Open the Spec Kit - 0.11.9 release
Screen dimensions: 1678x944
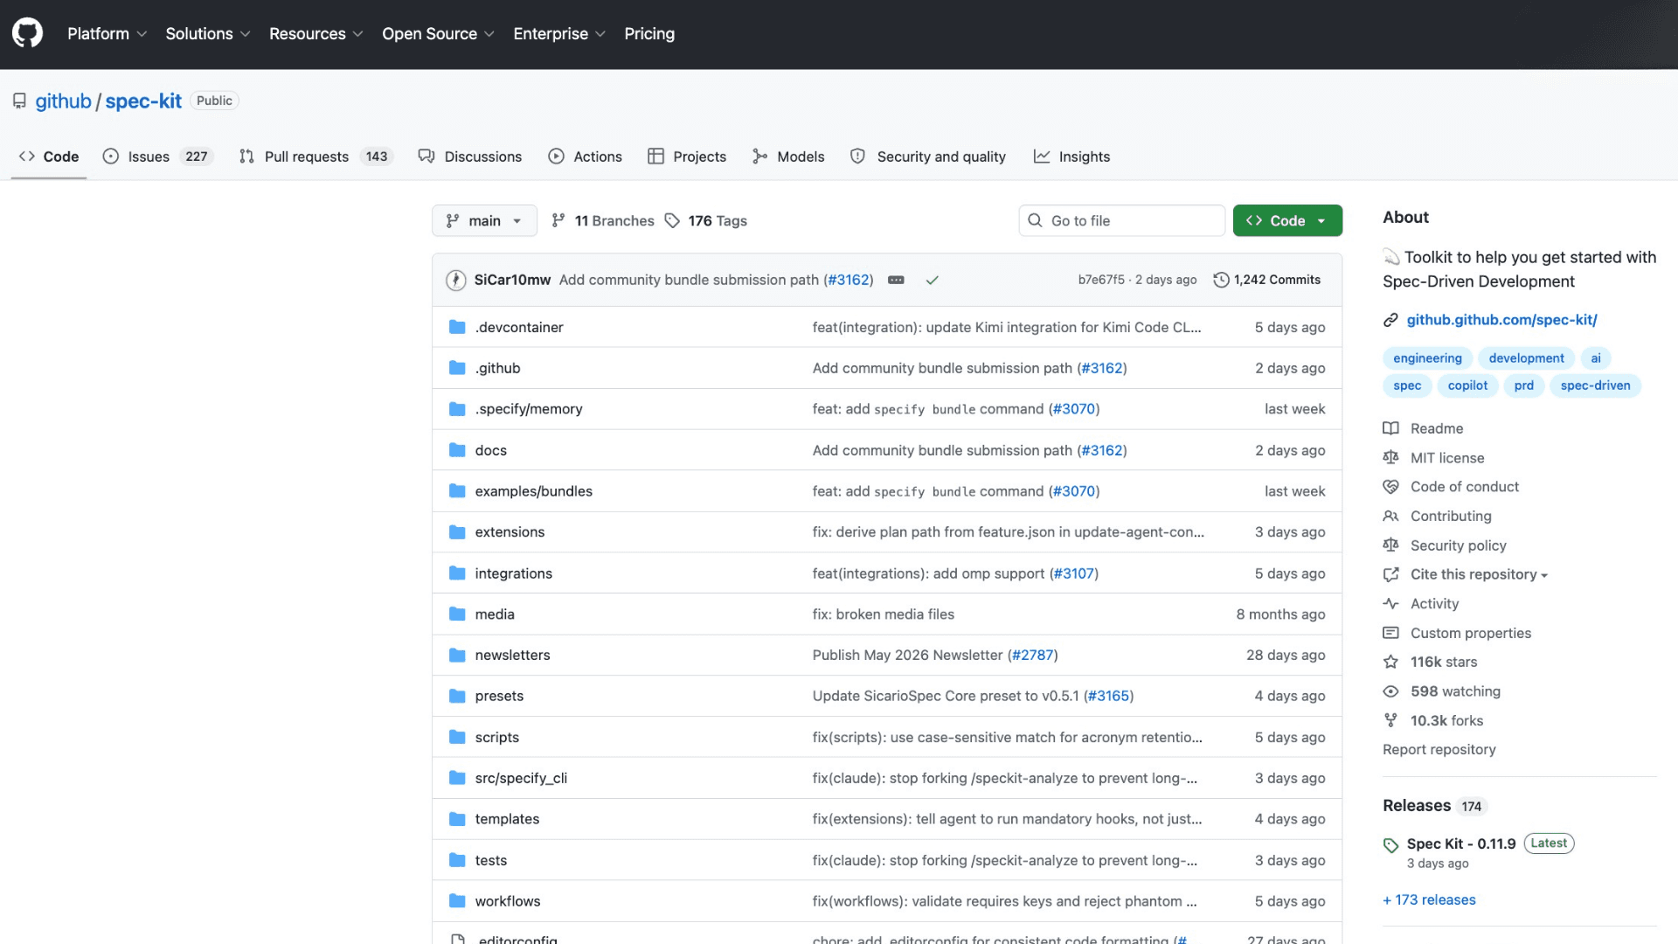tap(1460, 843)
